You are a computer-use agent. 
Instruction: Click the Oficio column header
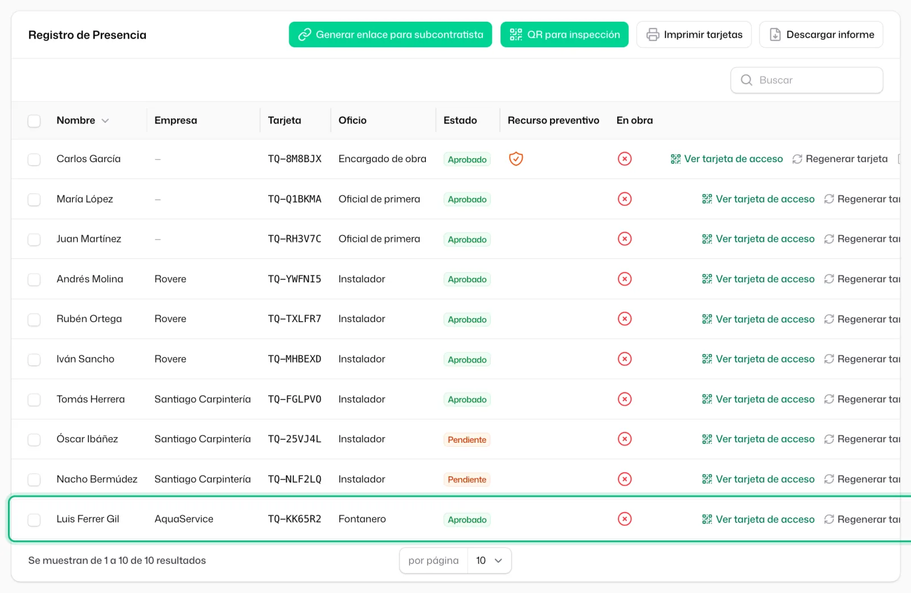click(352, 120)
